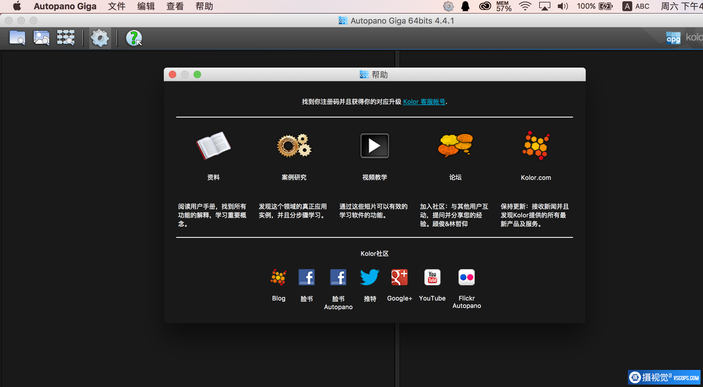Screen dimensions: 703x387
Task: Open the Kolor Blog icon
Action: coord(279,277)
